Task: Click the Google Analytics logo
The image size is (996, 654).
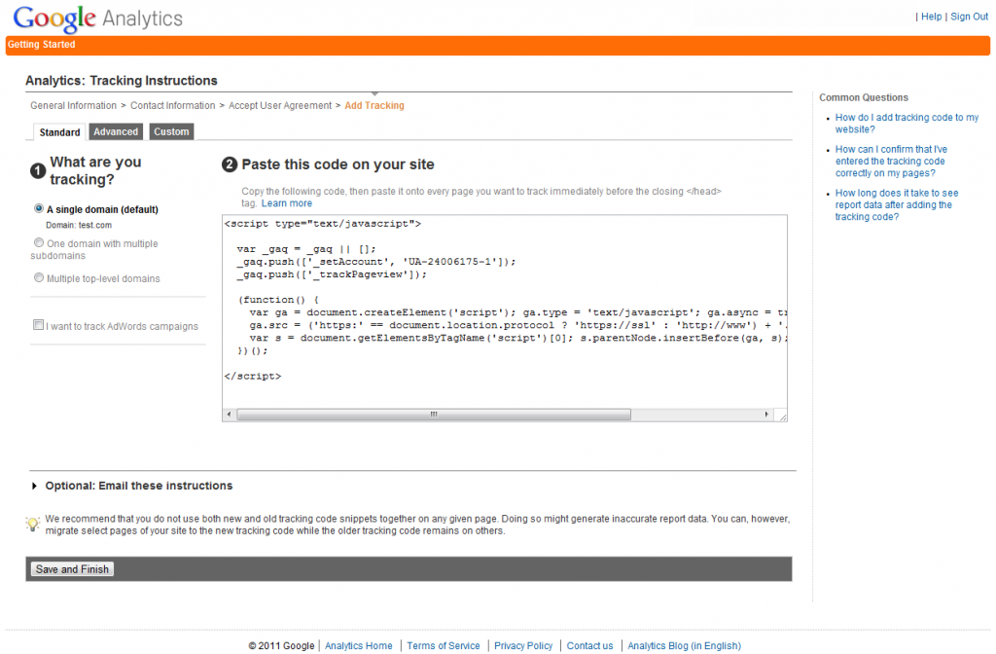Action: (x=98, y=18)
